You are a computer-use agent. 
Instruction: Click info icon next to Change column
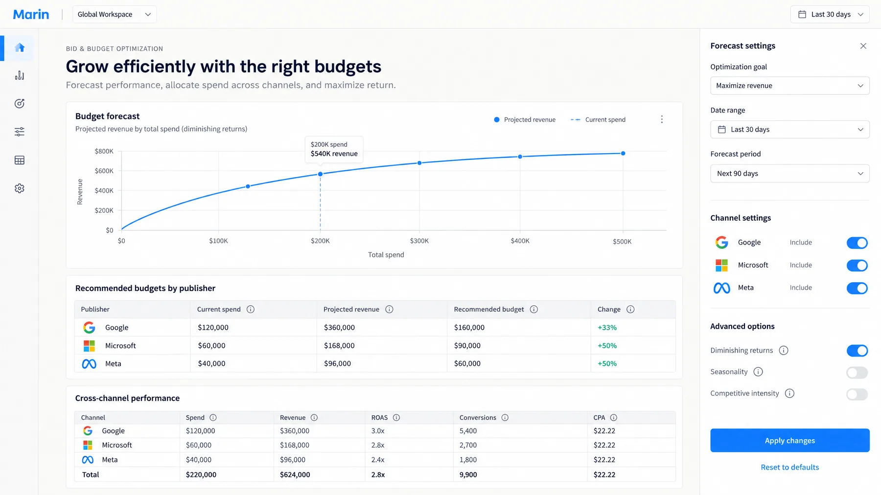tap(630, 309)
